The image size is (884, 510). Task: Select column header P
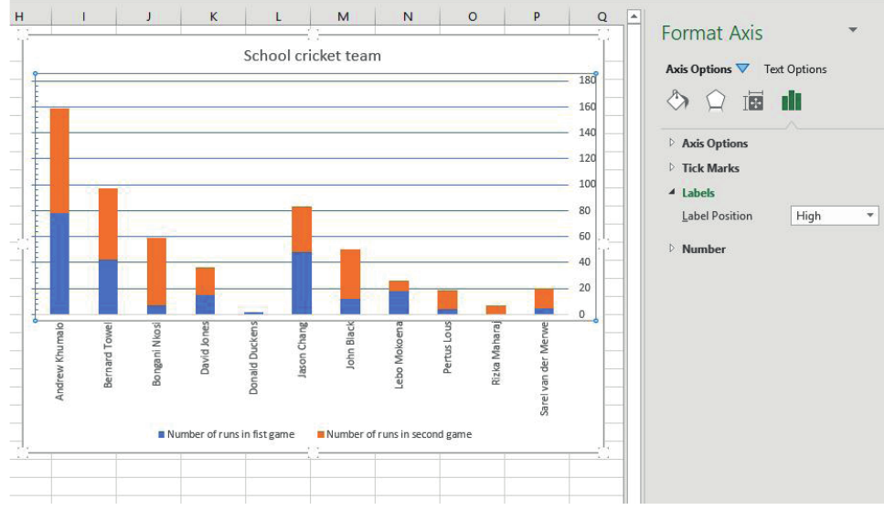click(537, 16)
